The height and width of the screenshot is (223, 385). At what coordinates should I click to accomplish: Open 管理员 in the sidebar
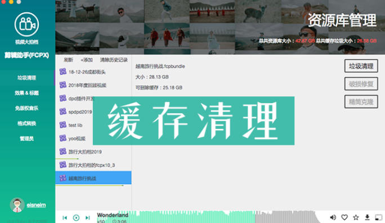click(26, 139)
